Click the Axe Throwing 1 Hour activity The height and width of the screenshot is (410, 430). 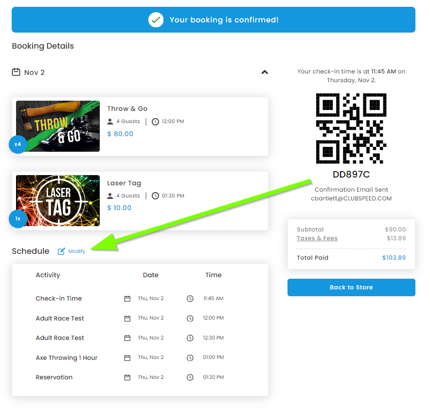67,357
